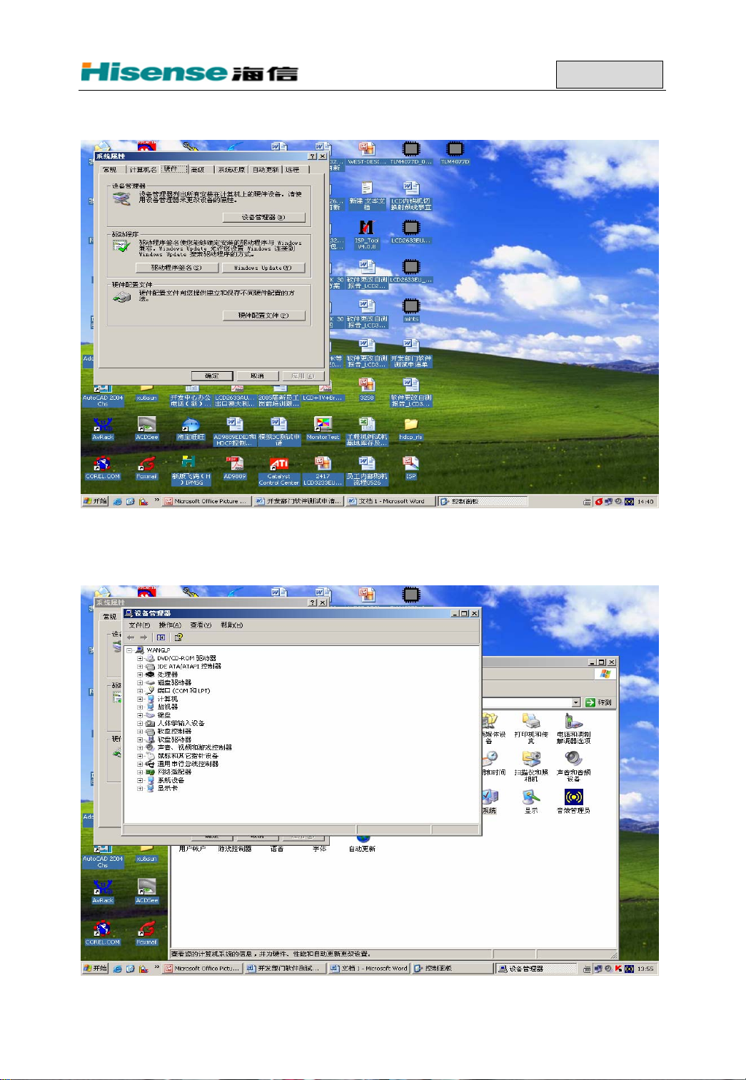Click the 硬件配置文件(P) button
This screenshot has height=1080, width=746.
point(263,316)
